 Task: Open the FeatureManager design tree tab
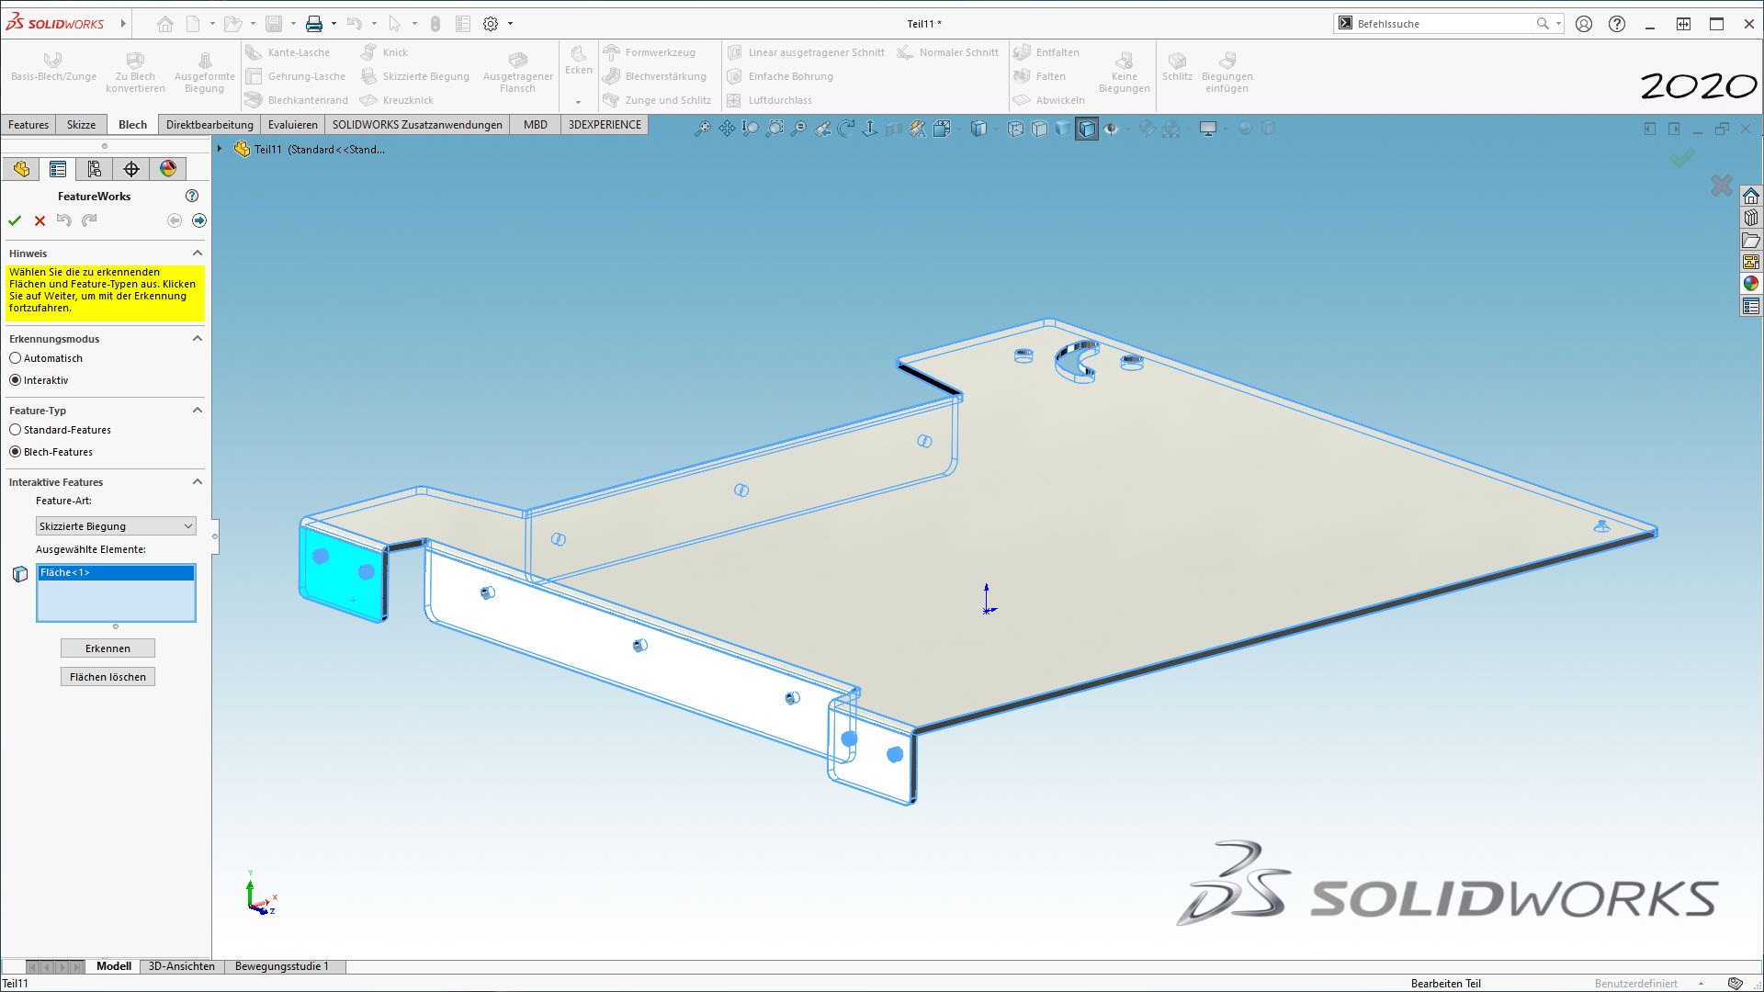(x=21, y=169)
